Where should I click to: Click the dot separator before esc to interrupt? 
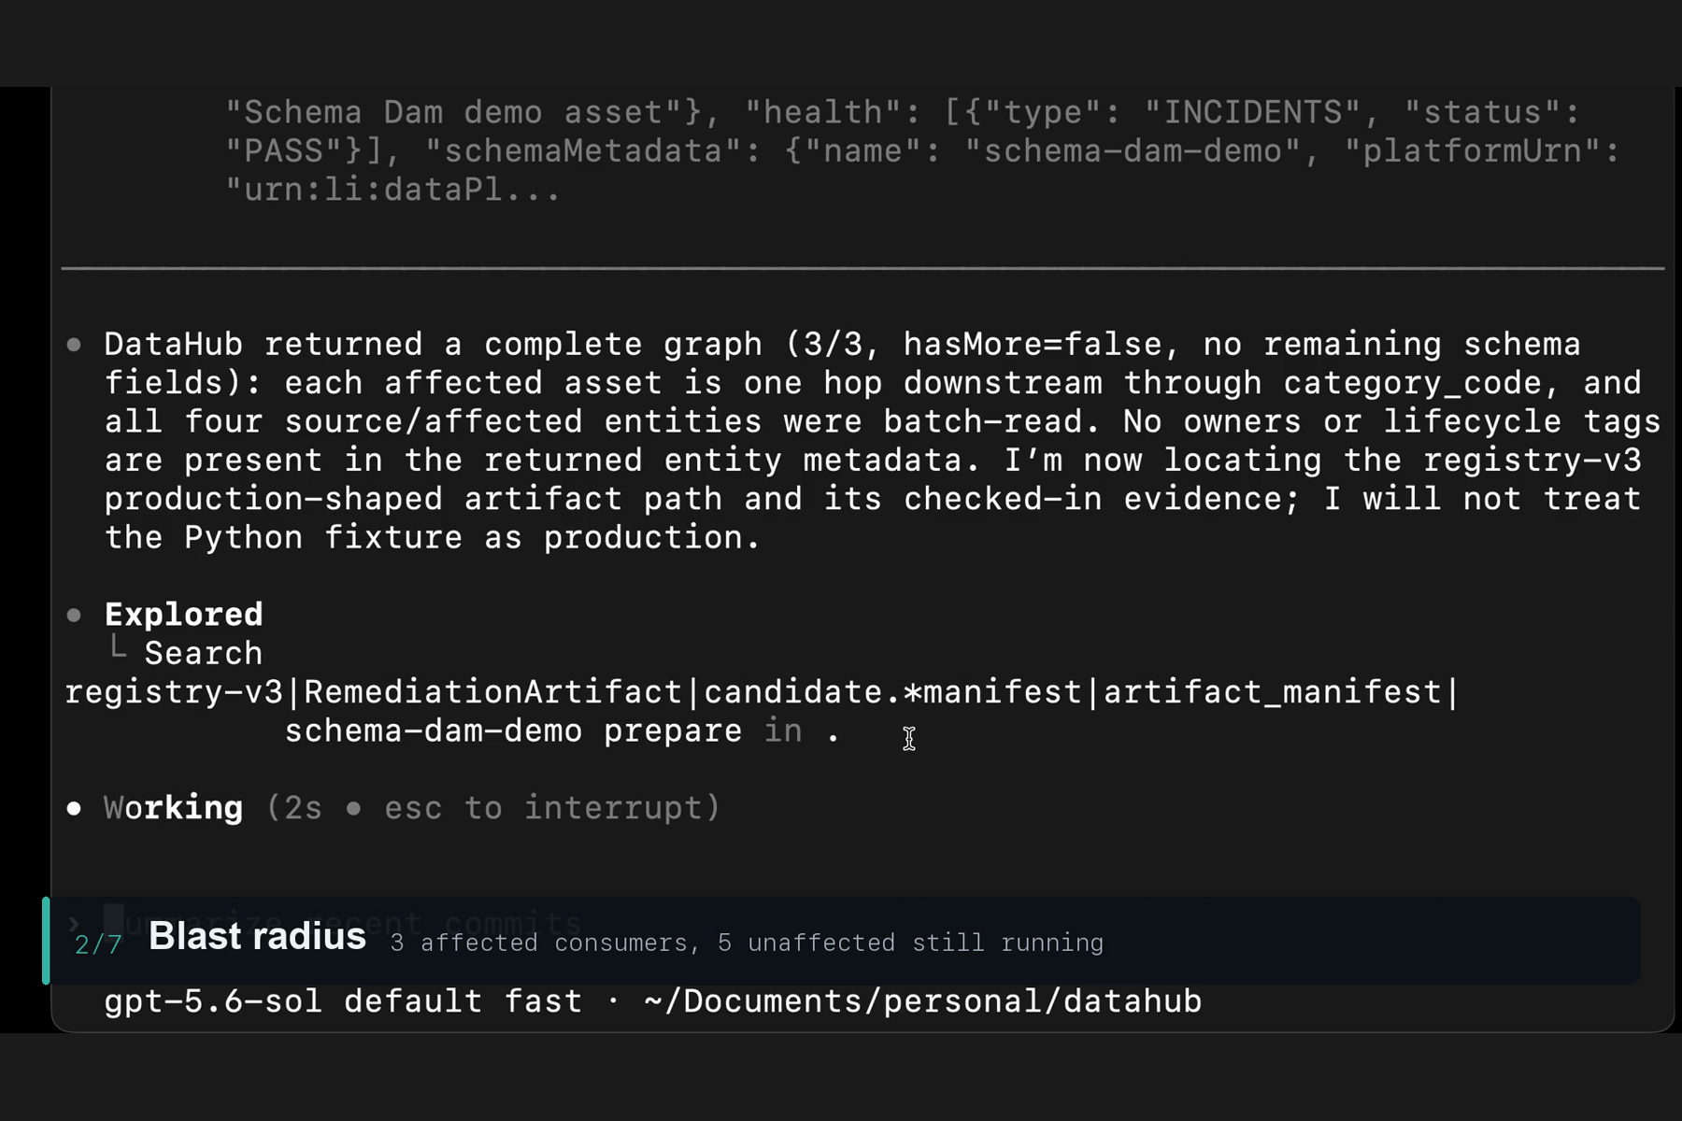pos(353,808)
